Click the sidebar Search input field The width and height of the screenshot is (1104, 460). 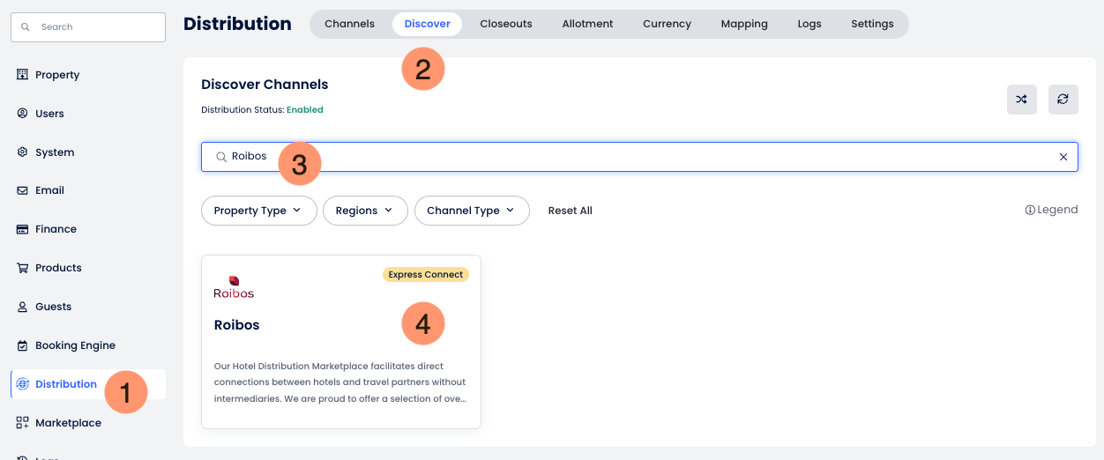[88, 27]
